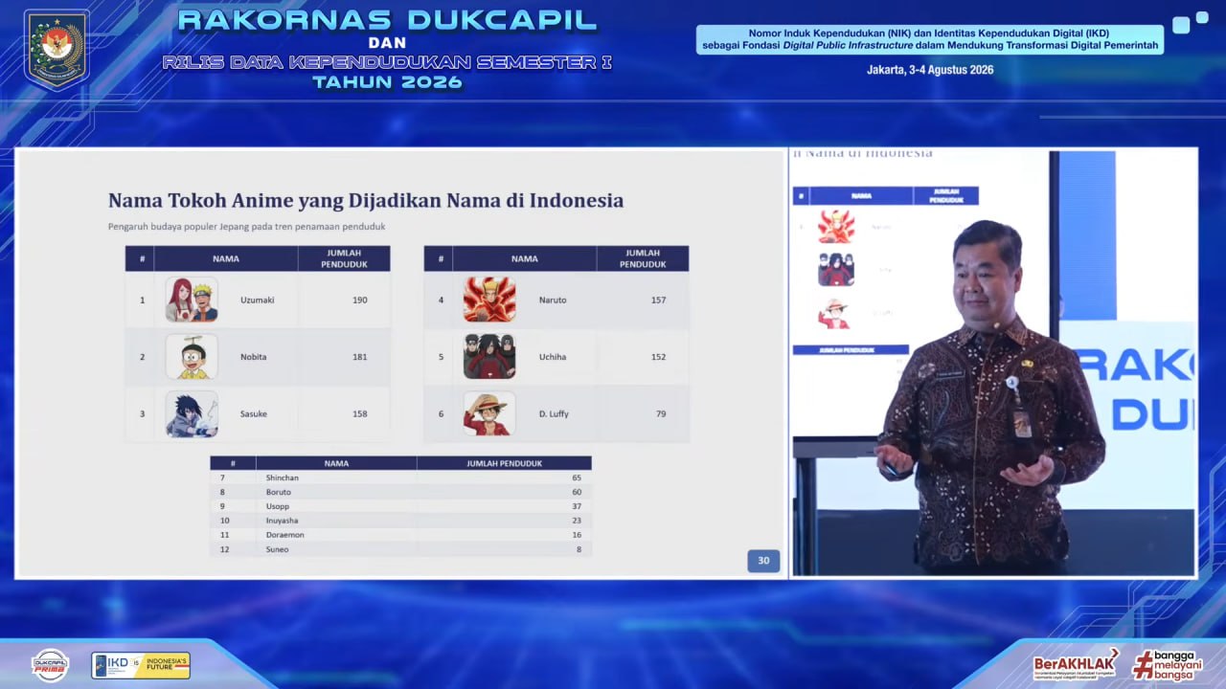
Task: Click "RILIS DATA KEPENDUDUKAN SEMESTER I" heading
Action: (387, 62)
